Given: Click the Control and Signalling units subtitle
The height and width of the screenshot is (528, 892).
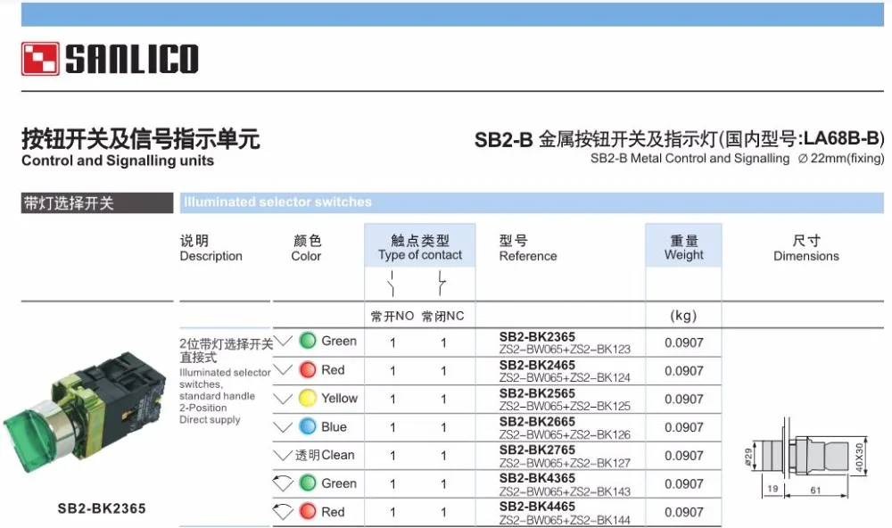Looking at the screenshot, I should [x=118, y=161].
